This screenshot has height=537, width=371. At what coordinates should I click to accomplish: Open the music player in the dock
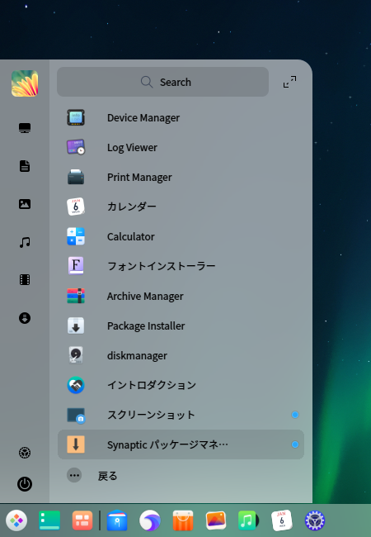pyautogui.click(x=248, y=520)
